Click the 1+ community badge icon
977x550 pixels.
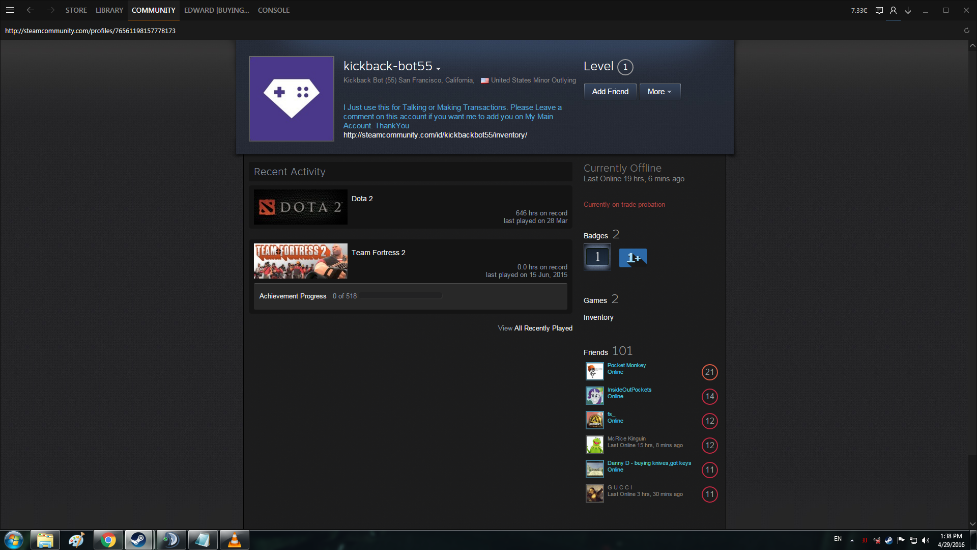tap(633, 258)
